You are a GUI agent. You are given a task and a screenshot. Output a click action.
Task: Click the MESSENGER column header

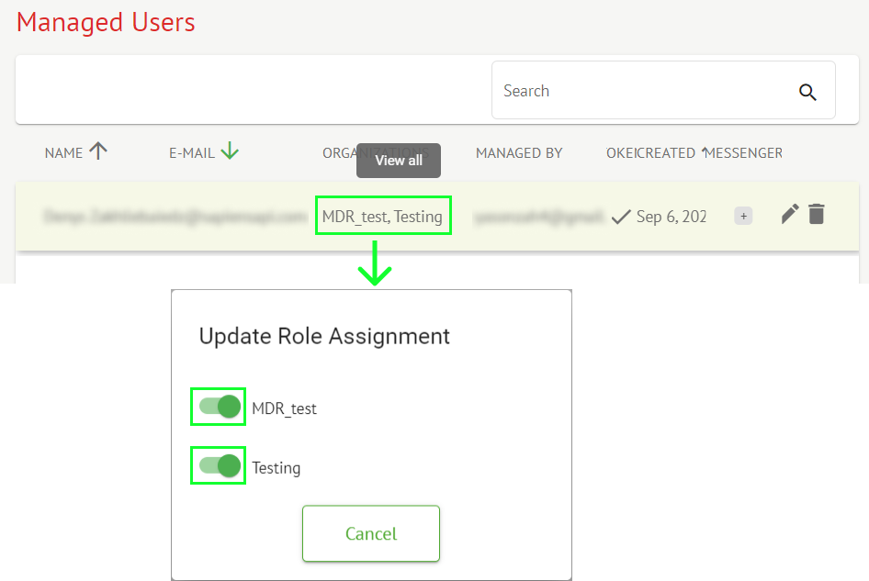(746, 153)
